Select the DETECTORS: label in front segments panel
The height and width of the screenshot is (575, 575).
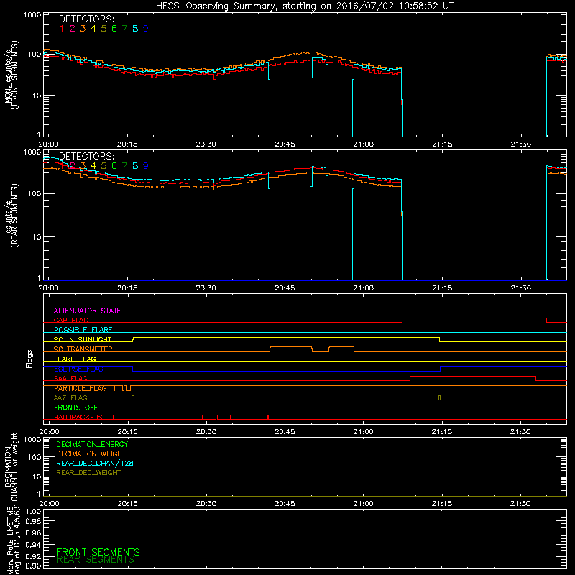click(87, 19)
